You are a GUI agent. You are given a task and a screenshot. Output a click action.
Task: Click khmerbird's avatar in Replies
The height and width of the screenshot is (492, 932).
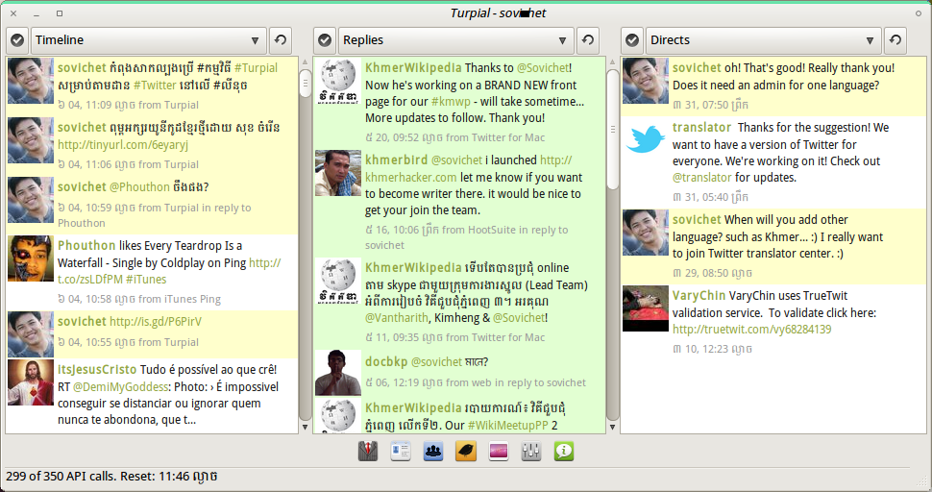pos(338,173)
